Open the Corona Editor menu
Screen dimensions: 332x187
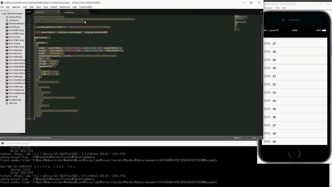pos(86,7)
